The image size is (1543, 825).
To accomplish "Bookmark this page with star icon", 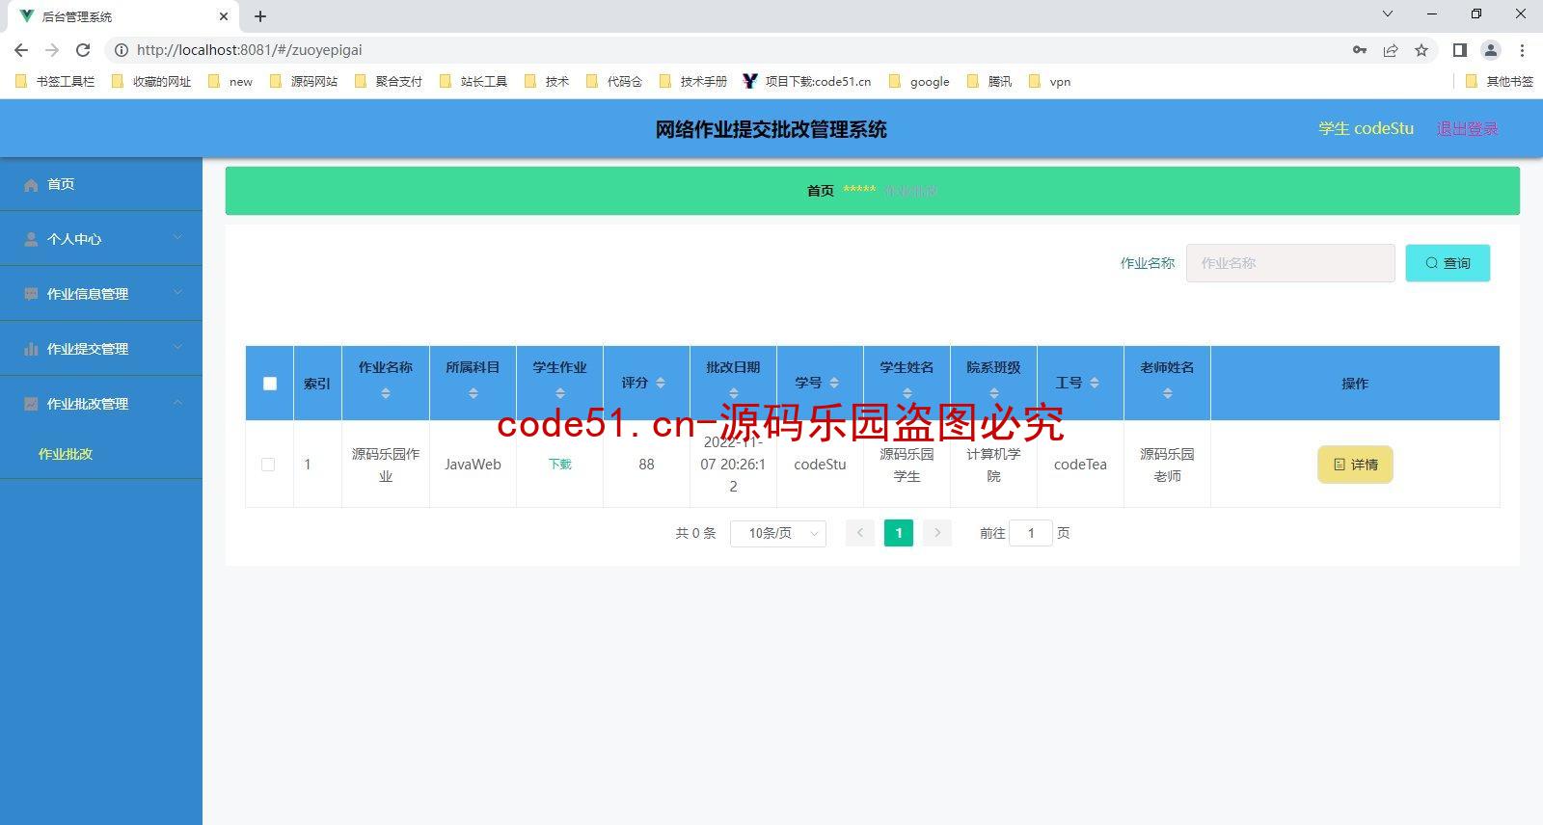I will (x=1421, y=50).
